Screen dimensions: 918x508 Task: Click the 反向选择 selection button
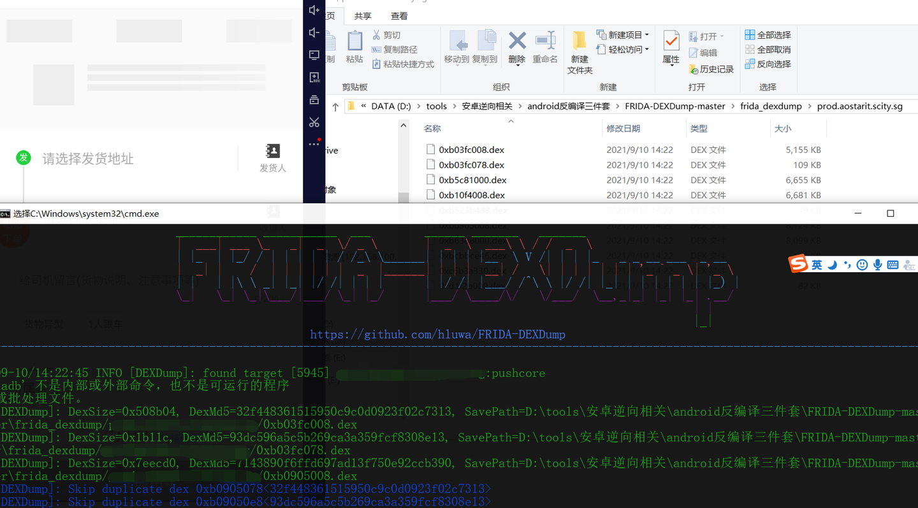(x=768, y=64)
